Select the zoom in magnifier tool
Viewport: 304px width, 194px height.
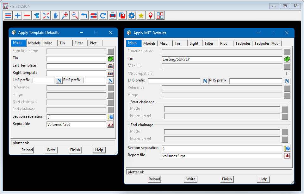65,16
